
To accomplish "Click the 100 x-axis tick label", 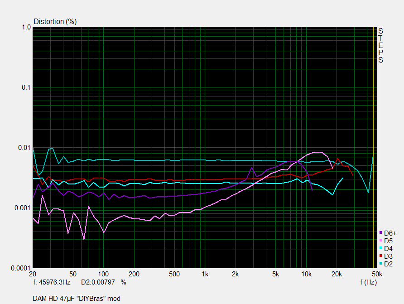I will 103,274.
